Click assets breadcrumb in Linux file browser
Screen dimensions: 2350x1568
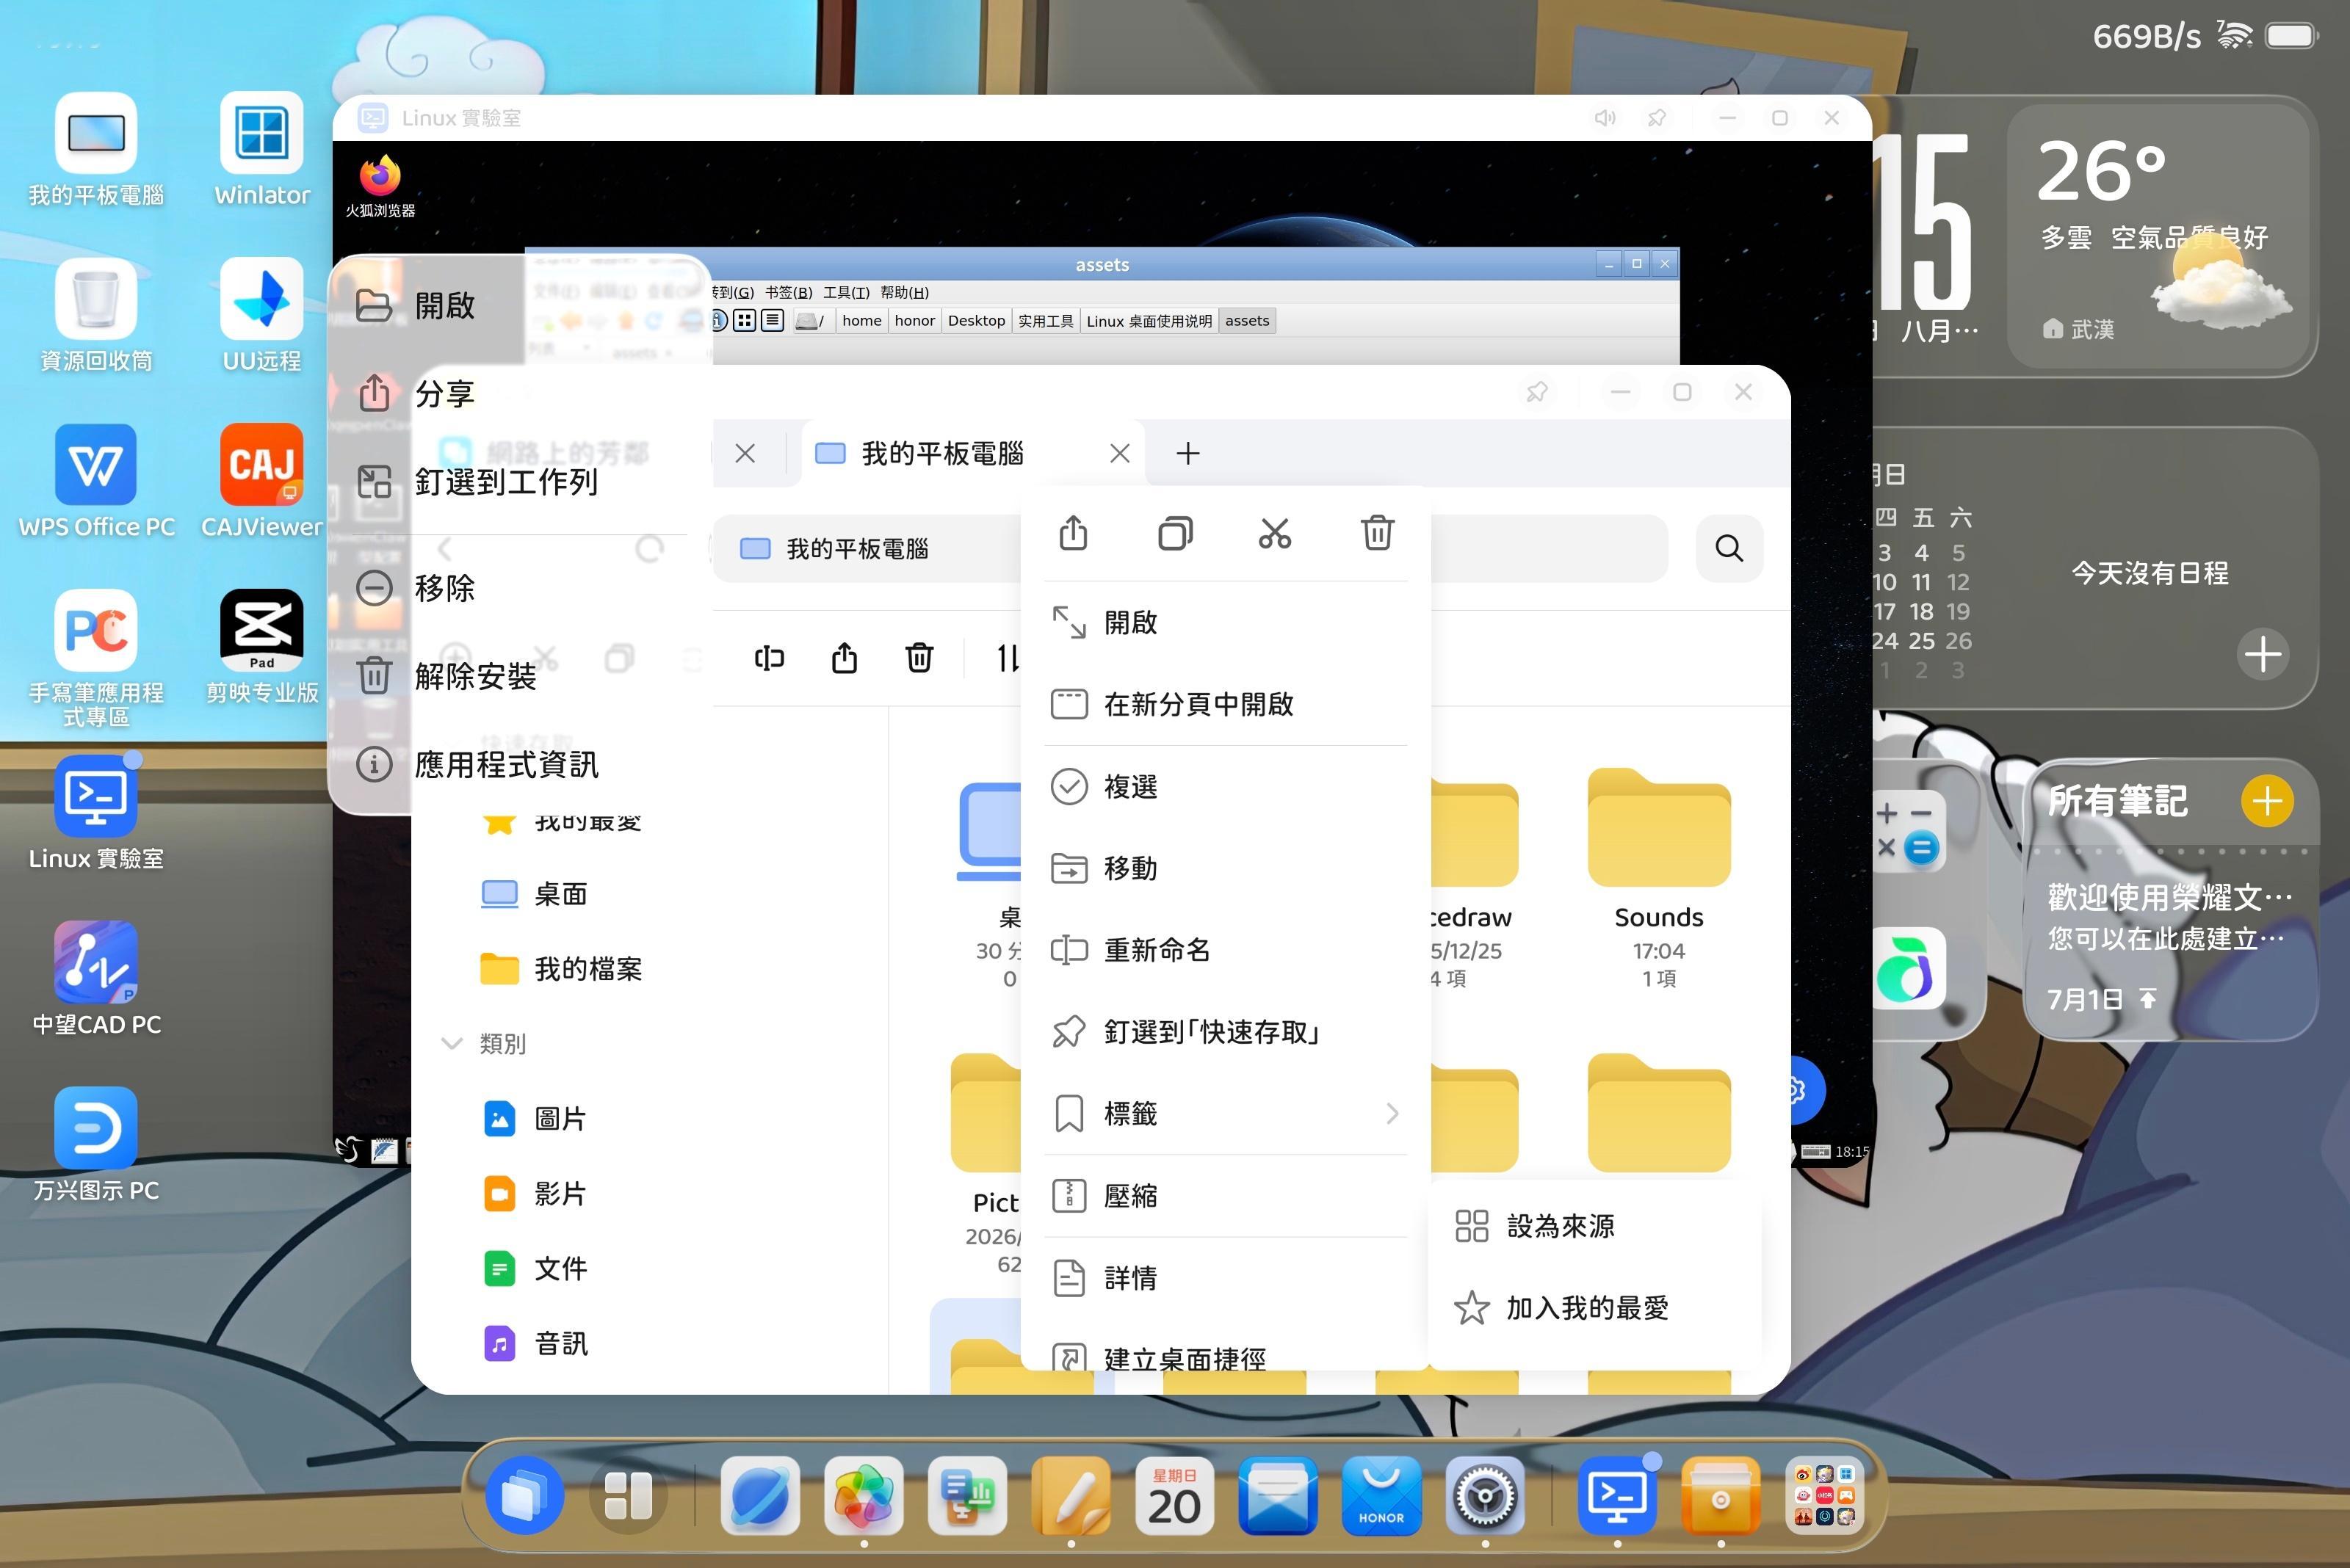click(1246, 321)
